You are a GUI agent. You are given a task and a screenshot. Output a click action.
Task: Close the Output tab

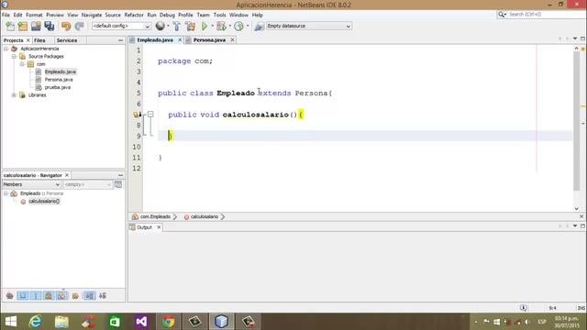pos(159,227)
